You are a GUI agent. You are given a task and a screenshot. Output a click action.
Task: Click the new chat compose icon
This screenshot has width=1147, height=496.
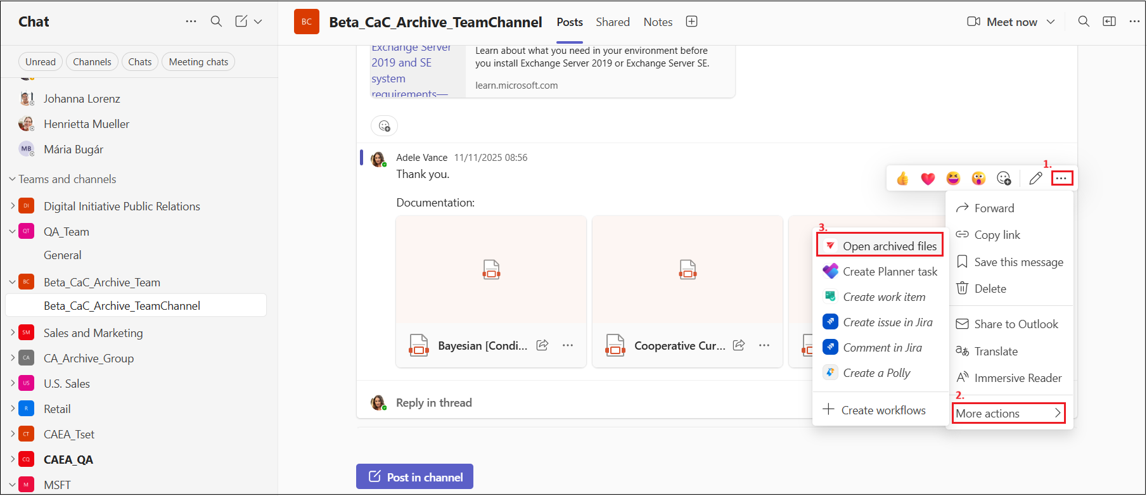(241, 22)
